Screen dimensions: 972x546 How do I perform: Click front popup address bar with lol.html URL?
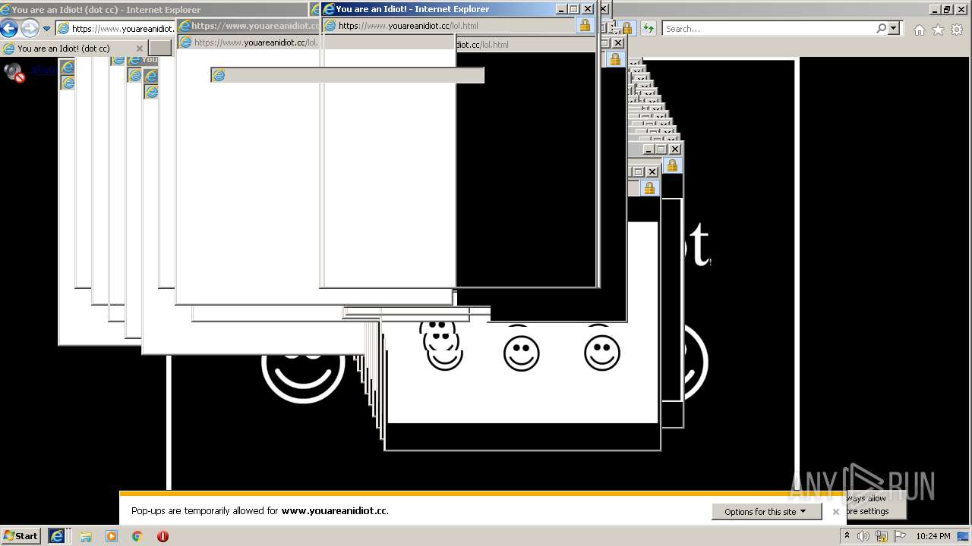448,25
